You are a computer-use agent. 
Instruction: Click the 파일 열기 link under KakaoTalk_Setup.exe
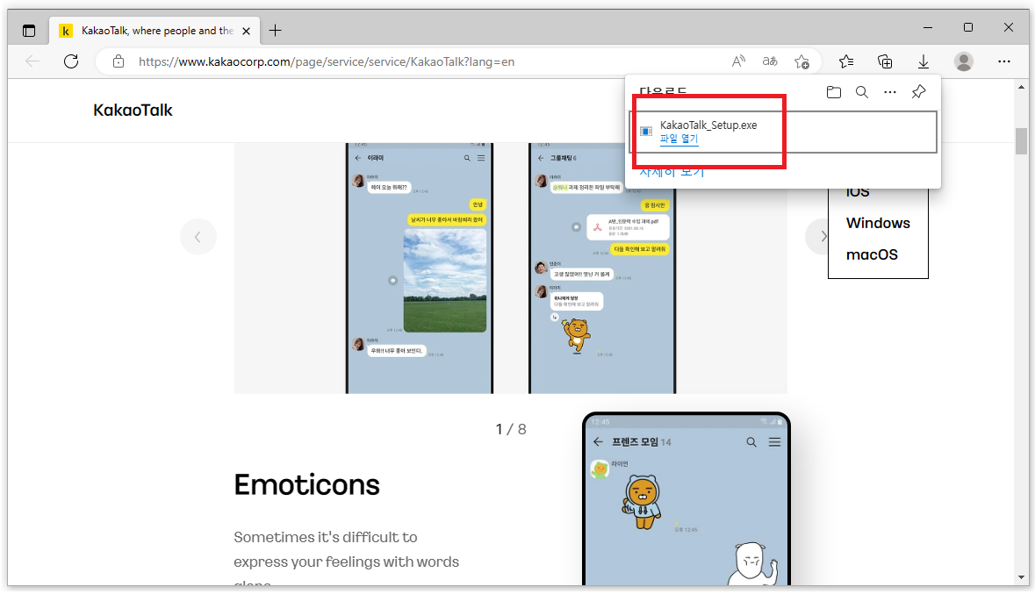(679, 139)
